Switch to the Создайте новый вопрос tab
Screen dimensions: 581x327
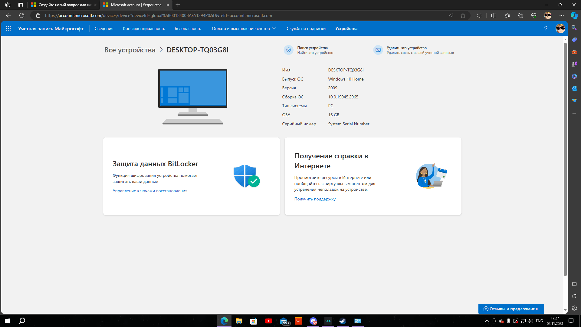click(64, 5)
